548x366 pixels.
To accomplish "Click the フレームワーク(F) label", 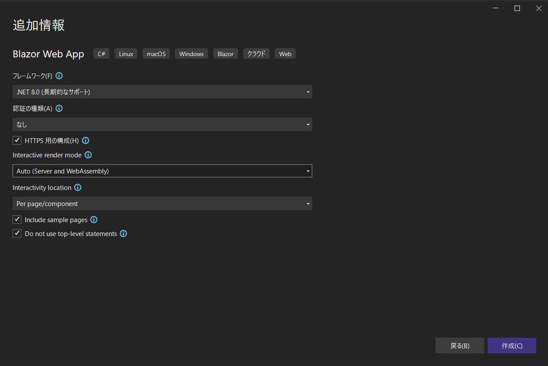I will pyautogui.click(x=33, y=76).
